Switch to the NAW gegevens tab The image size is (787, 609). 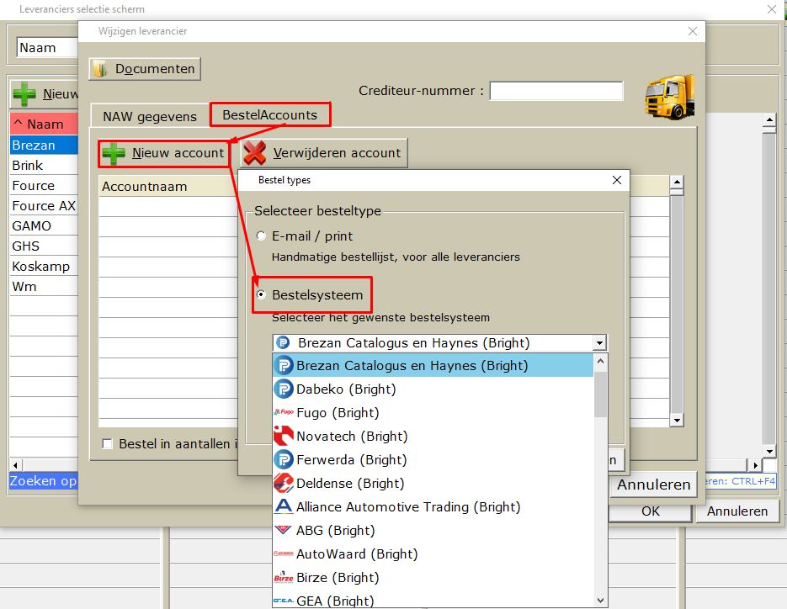(x=150, y=116)
